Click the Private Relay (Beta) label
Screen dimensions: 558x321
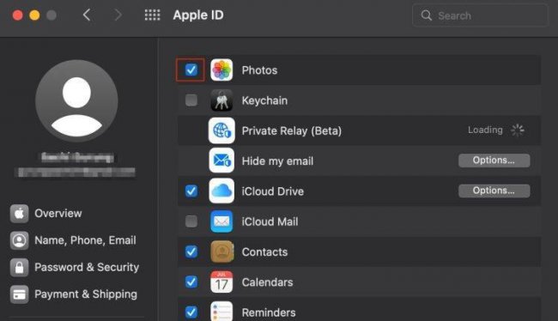tap(292, 131)
